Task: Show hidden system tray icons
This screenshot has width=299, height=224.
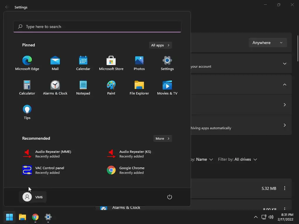Action: coord(256,217)
